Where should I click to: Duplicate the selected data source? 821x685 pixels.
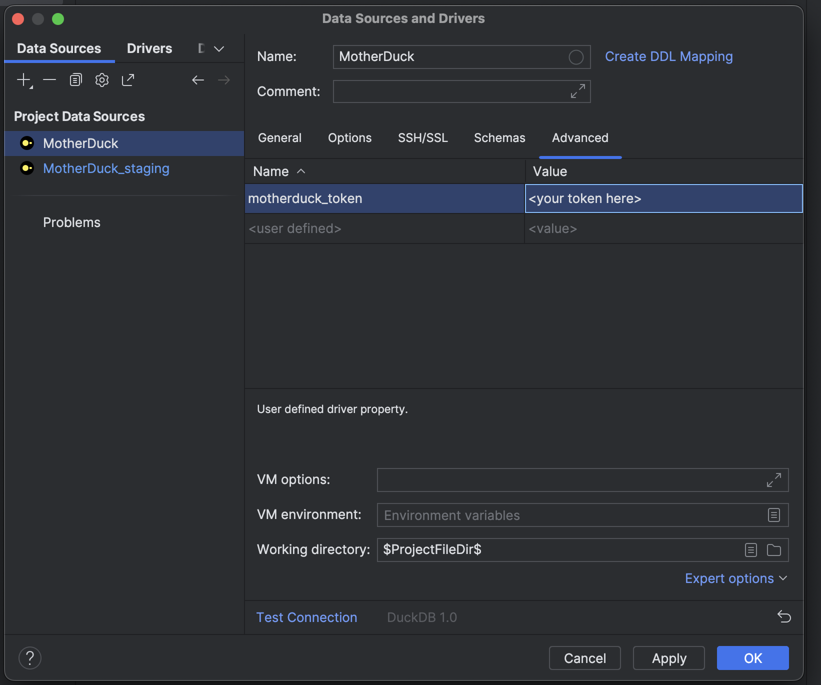coord(75,80)
